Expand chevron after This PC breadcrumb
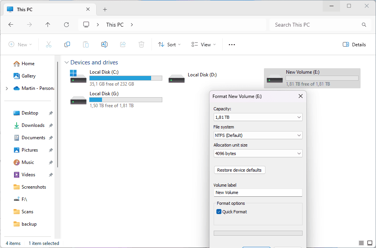This screenshot has height=248, width=376. click(132, 25)
